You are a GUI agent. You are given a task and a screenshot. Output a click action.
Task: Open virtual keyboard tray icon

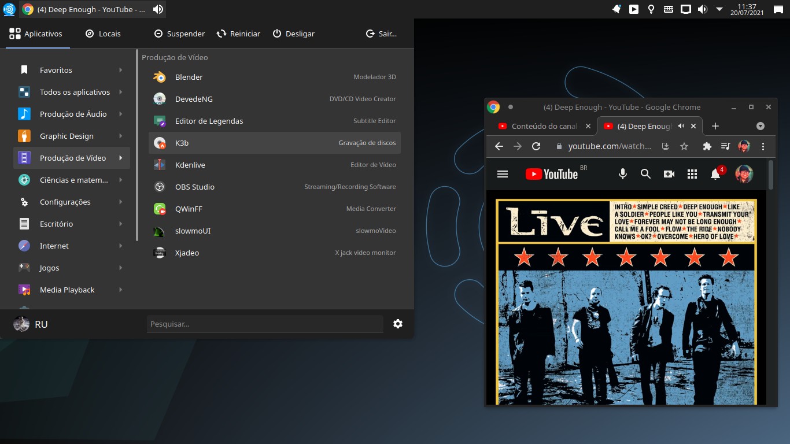pos(668,9)
